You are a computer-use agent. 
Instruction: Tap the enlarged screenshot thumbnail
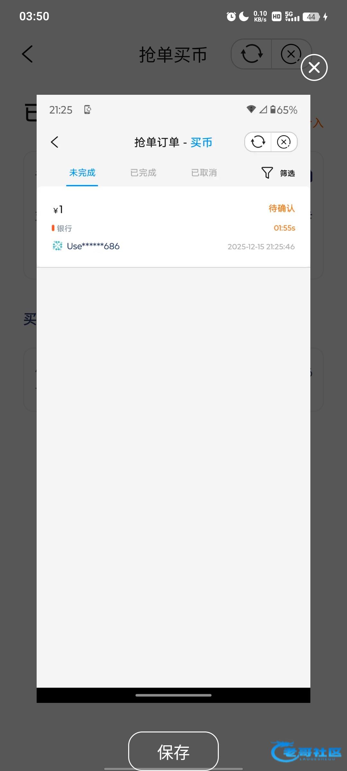click(173, 399)
